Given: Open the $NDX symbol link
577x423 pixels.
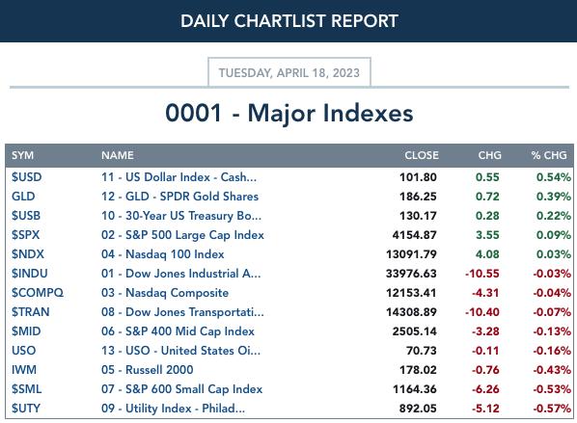Looking at the screenshot, I should 28,254.
